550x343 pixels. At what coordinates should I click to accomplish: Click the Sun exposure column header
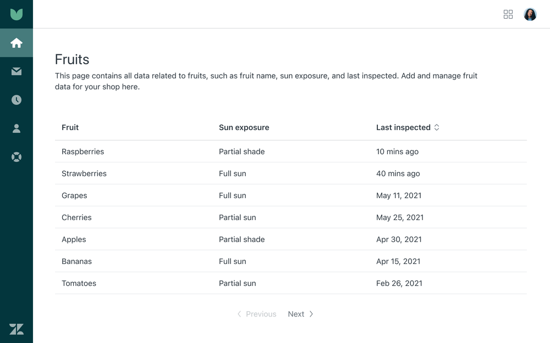[244, 127]
